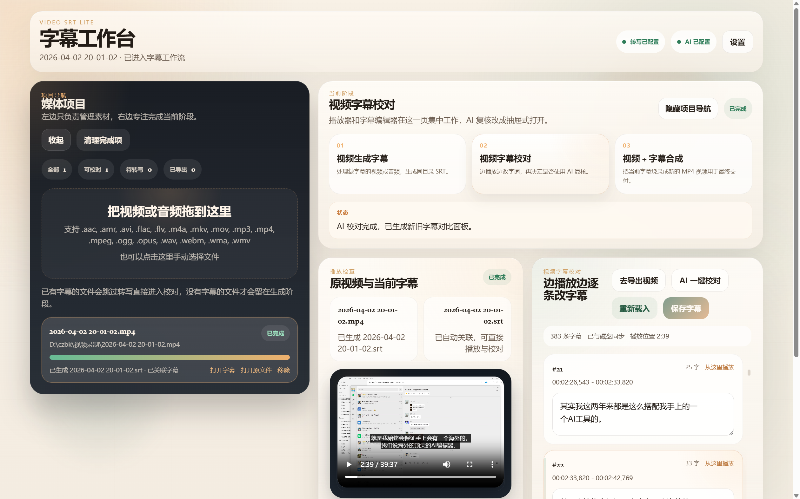The width and height of the screenshot is (800, 499).
Task: Click the drag-and-drop file upload area
Action: tap(170, 233)
